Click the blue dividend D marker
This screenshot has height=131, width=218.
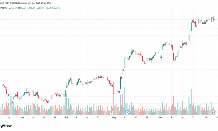pos(127,112)
